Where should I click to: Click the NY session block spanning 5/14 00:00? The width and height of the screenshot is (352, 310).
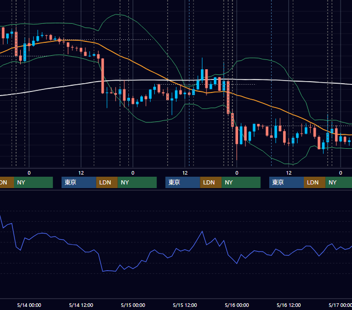[x=33, y=182]
